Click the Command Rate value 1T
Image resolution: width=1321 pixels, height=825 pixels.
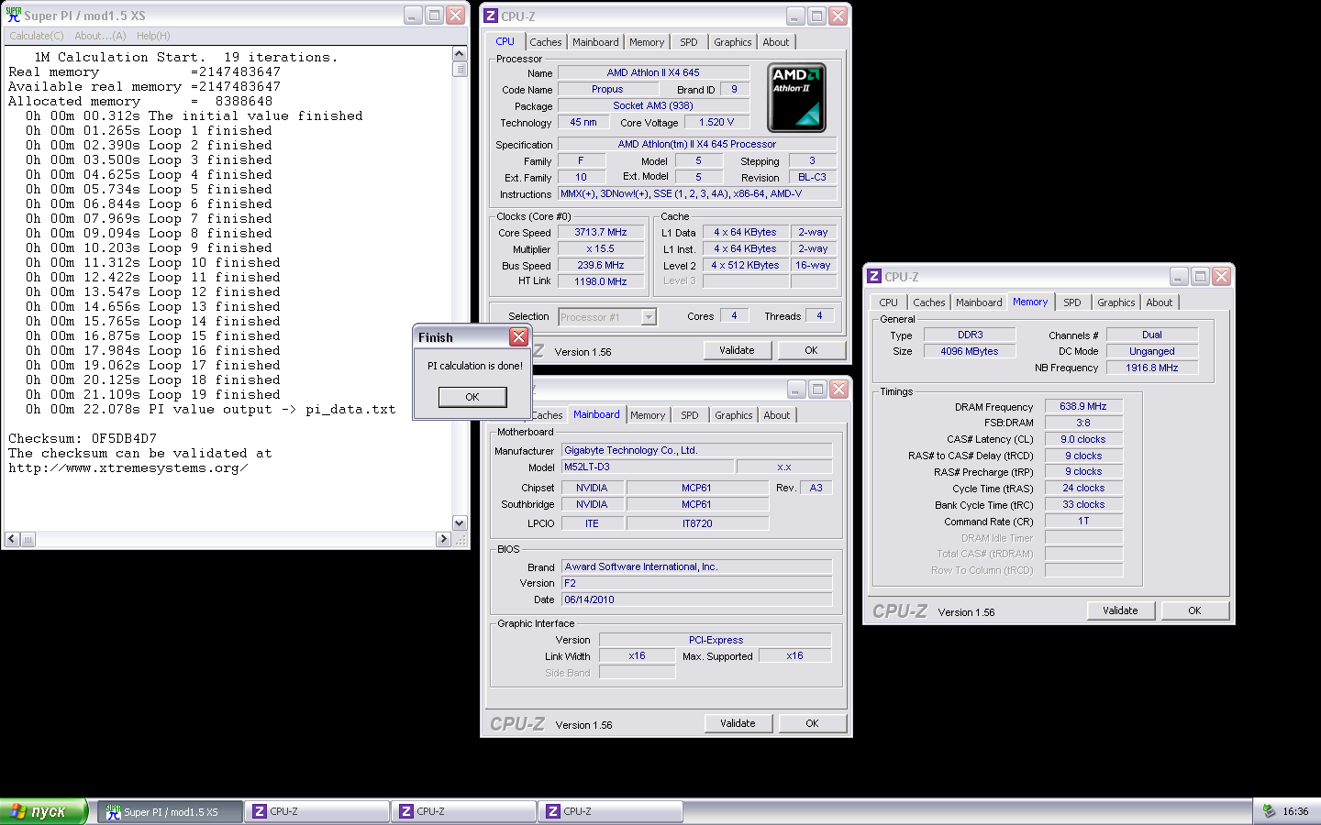coord(1083,521)
